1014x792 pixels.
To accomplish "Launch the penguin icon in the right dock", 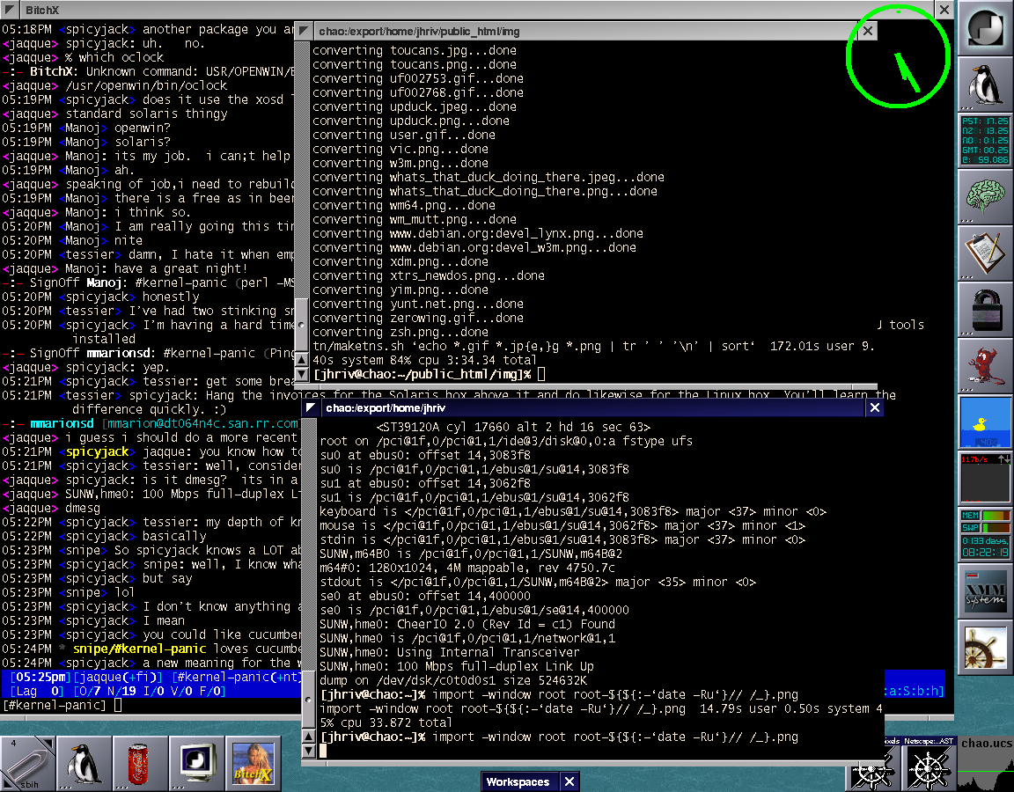I will (985, 84).
